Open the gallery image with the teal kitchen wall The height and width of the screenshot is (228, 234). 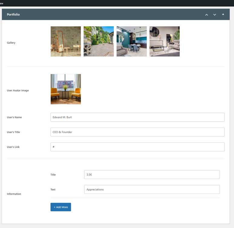click(132, 41)
